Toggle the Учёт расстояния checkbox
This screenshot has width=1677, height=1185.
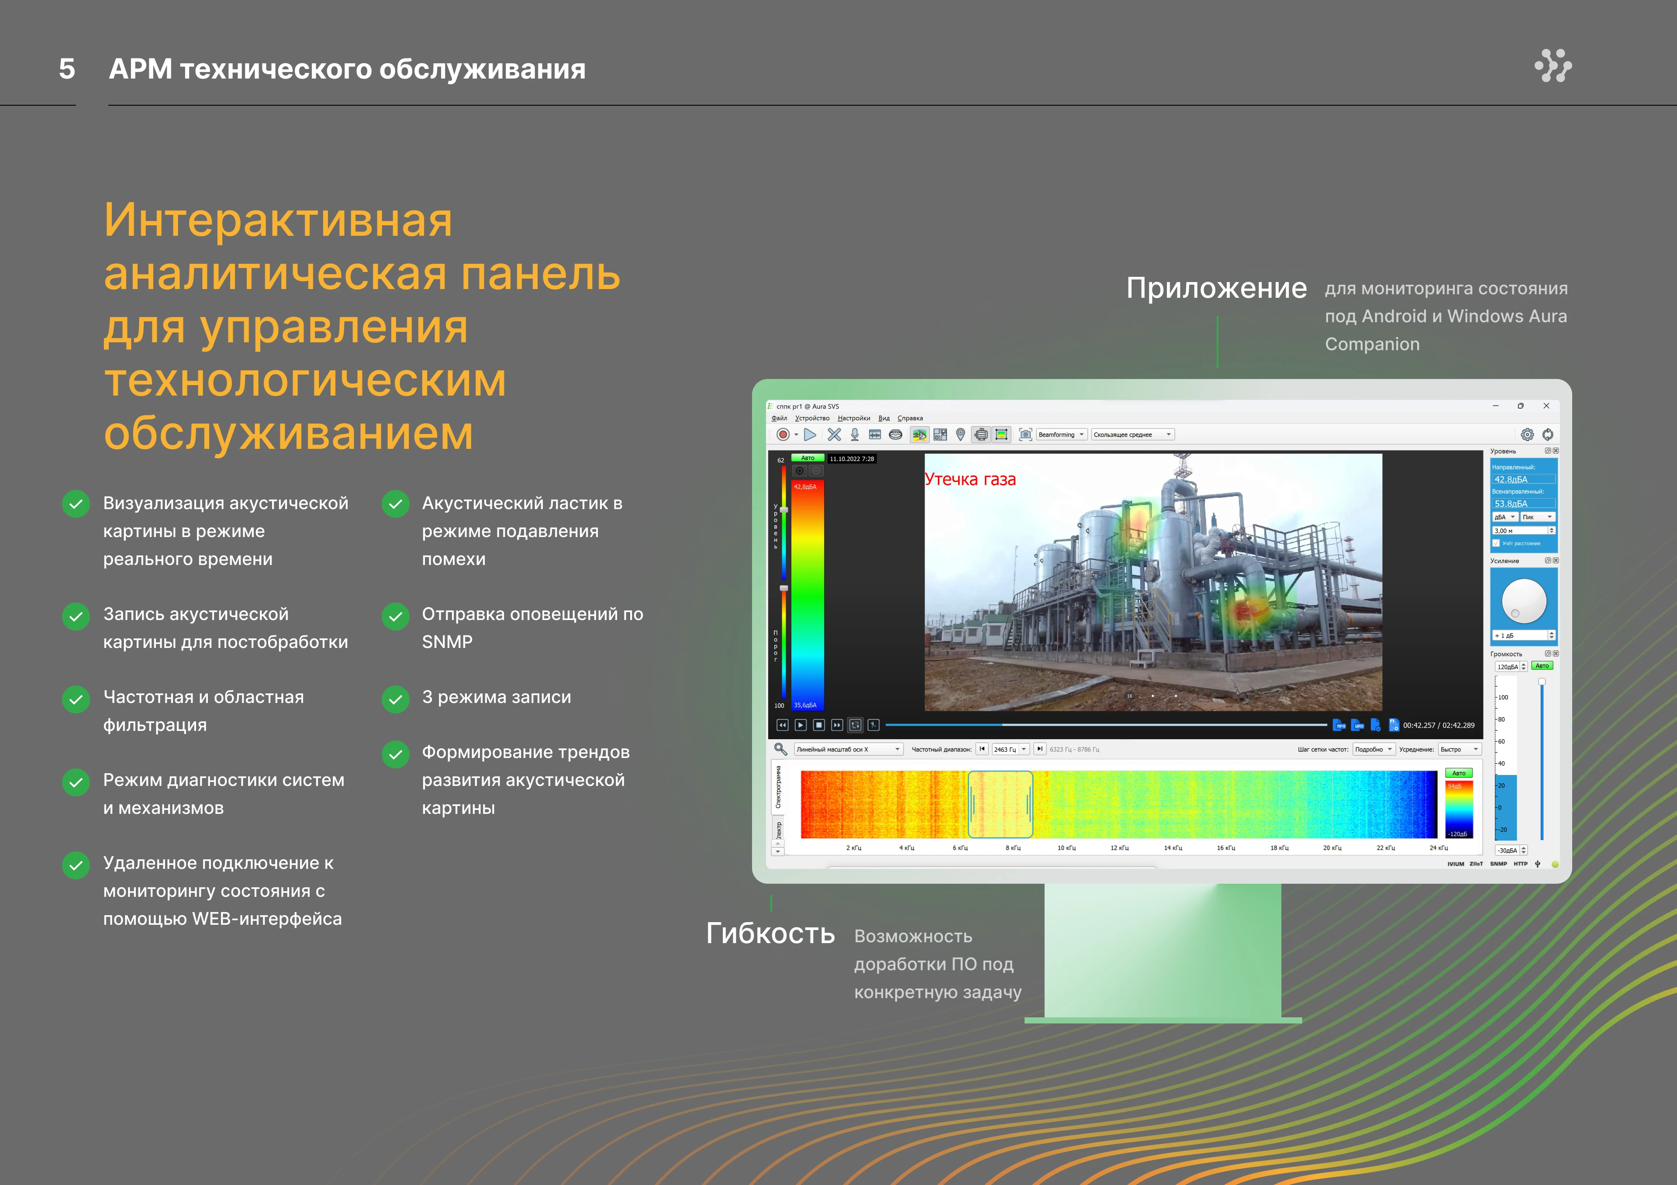pos(1496,543)
